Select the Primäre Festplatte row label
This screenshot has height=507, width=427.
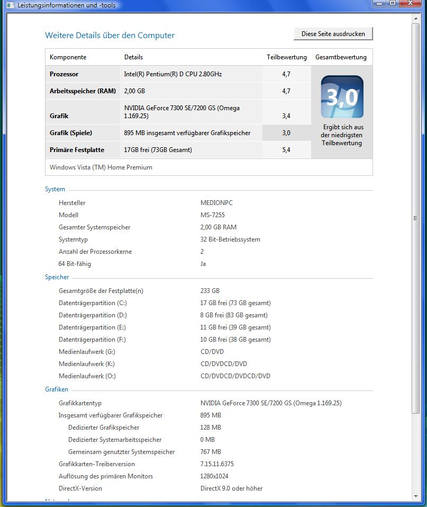(x=77, y=150)
